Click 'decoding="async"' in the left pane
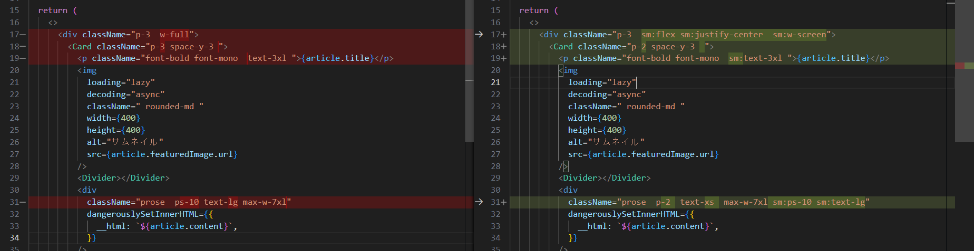This screenshot has height=251, width=974. [126, 95]
